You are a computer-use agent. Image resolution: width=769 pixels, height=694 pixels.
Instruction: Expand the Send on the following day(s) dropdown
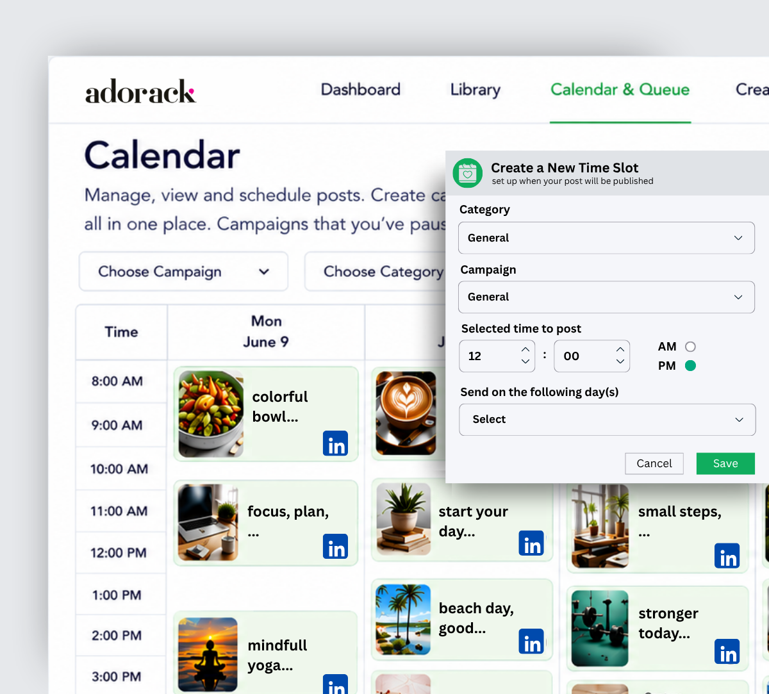[608, 419]
